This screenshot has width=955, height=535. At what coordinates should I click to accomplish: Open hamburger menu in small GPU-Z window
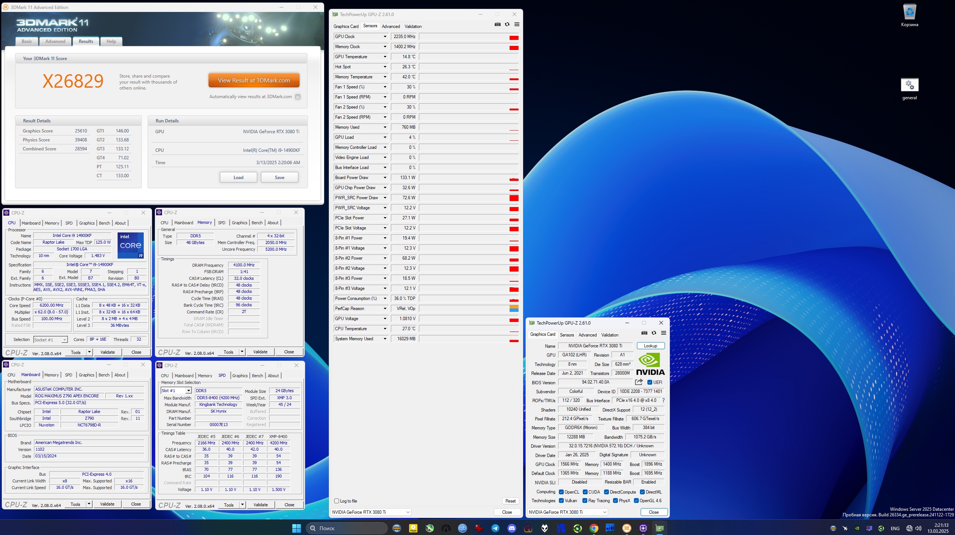coord(663,333)
